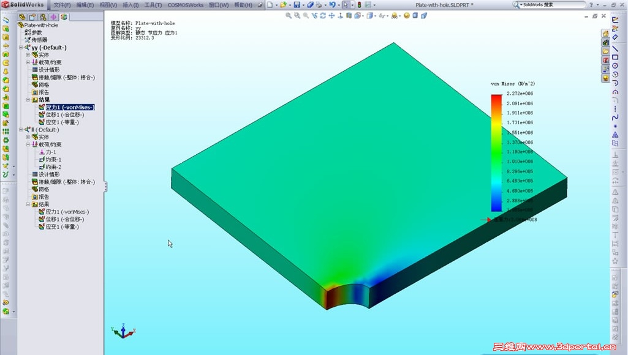The width and height of the screenshot is (628, 355).
Task: Click the Help question mark icon
Action: [x=591, y=5]
